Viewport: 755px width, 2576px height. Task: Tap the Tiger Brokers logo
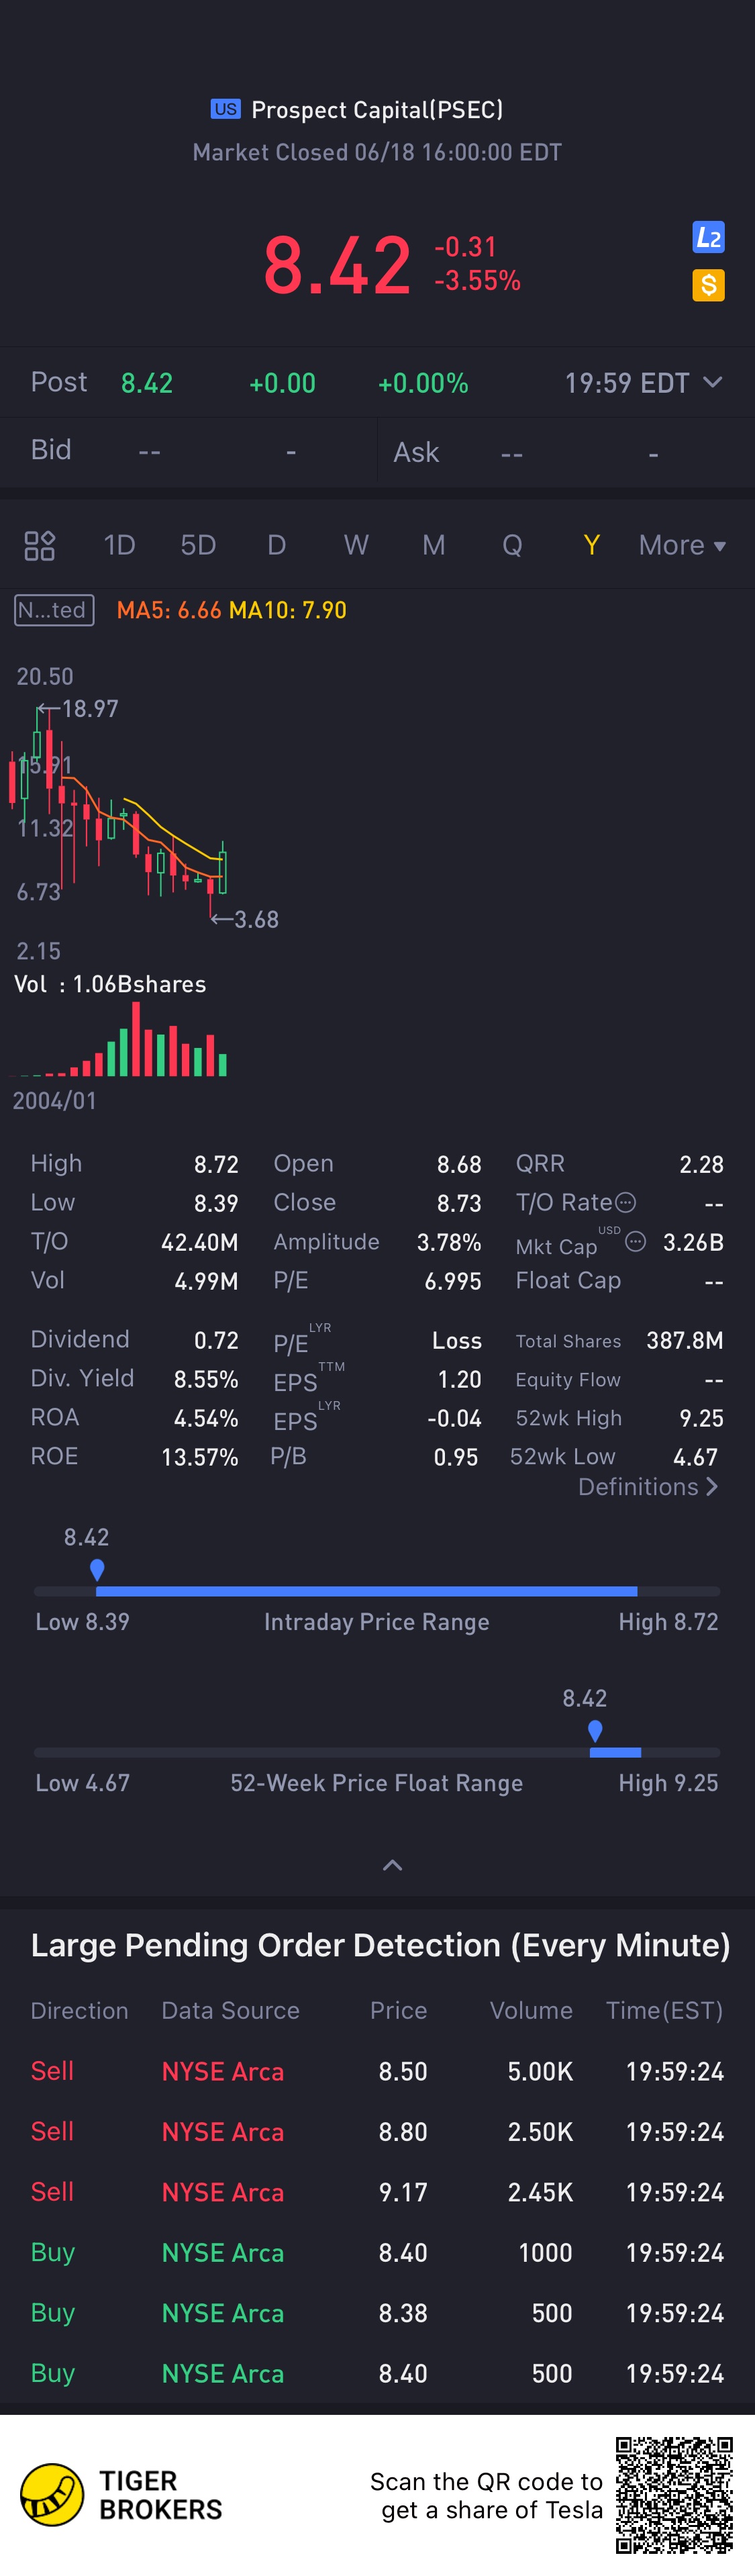click(52, 2494)
